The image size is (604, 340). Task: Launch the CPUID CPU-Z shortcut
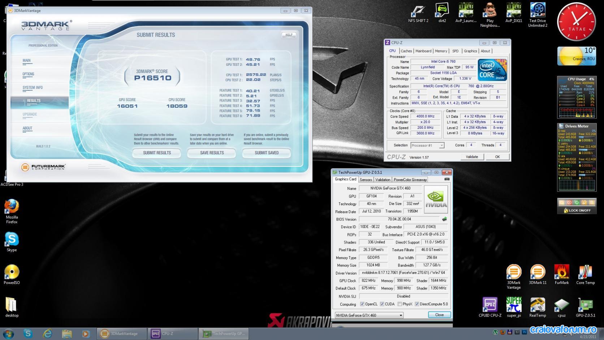pyautogui.click(x=490, y=307)
